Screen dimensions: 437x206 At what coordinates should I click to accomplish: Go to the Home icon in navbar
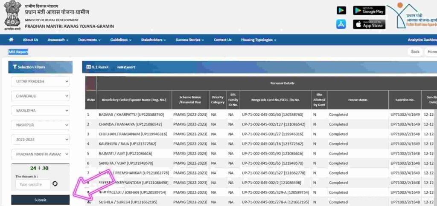[x=11, y=40]
